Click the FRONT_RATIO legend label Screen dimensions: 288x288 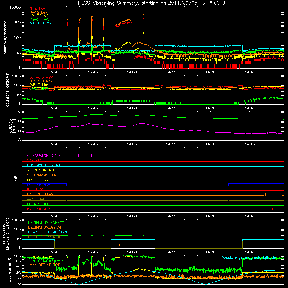[x=41, y=257]
